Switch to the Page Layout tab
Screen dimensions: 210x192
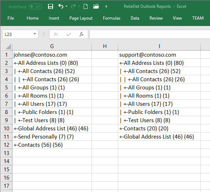(x=81, y=18)
